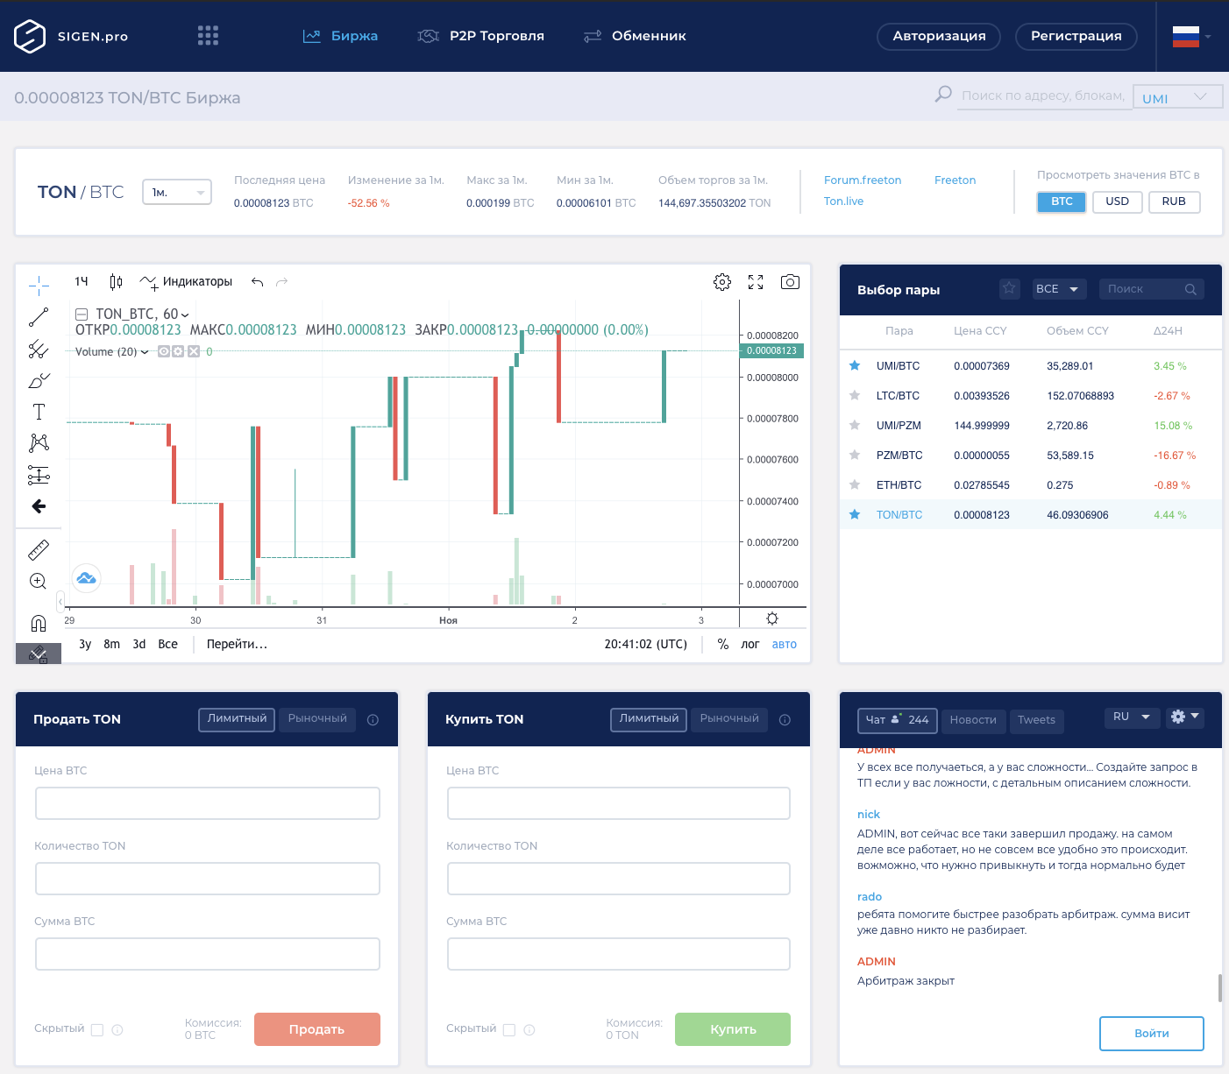Open the candlestick chart style selector
This screenshot has width=1229, height=1074.
tap(116, 281)
